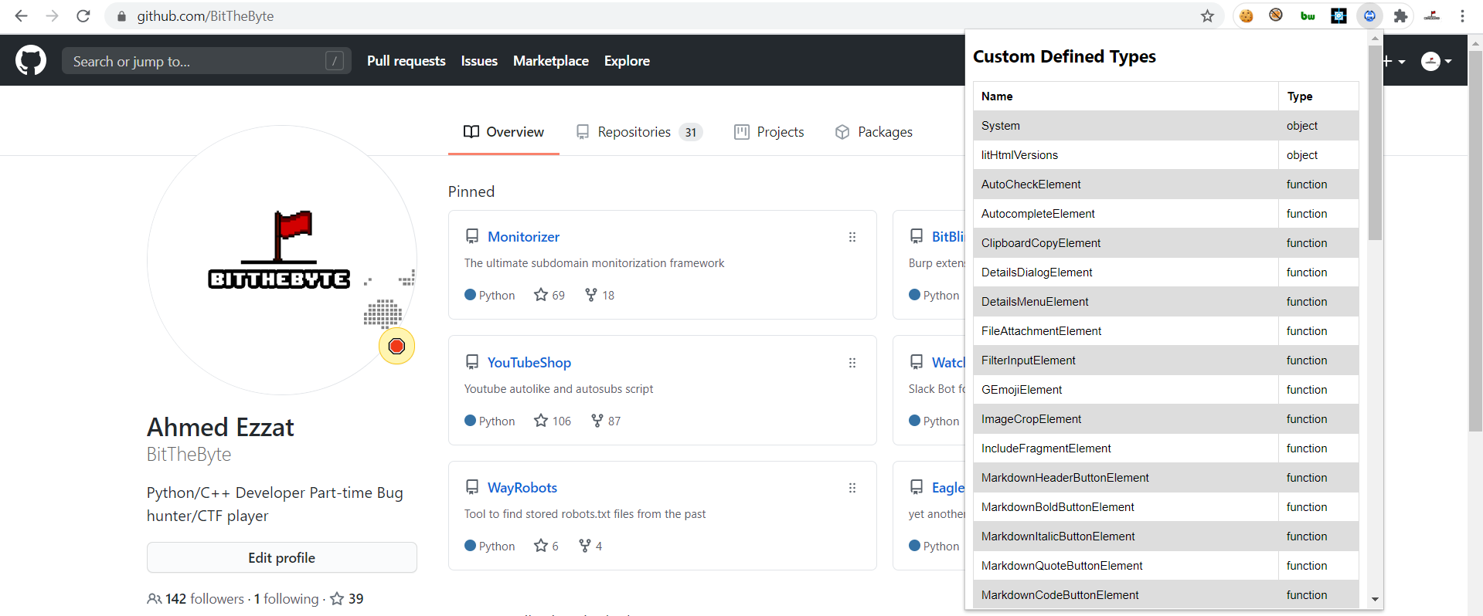Click the page's right-side scrollbar
The height and width of the screenshot is (616, 1483).
coord(1475,239)
